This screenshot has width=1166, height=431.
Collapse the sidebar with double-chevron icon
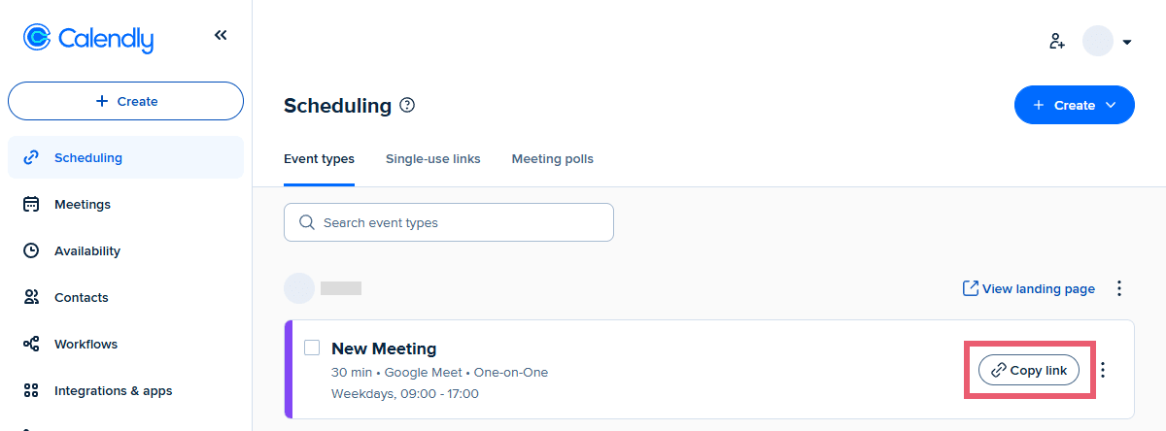click(221, 36)
